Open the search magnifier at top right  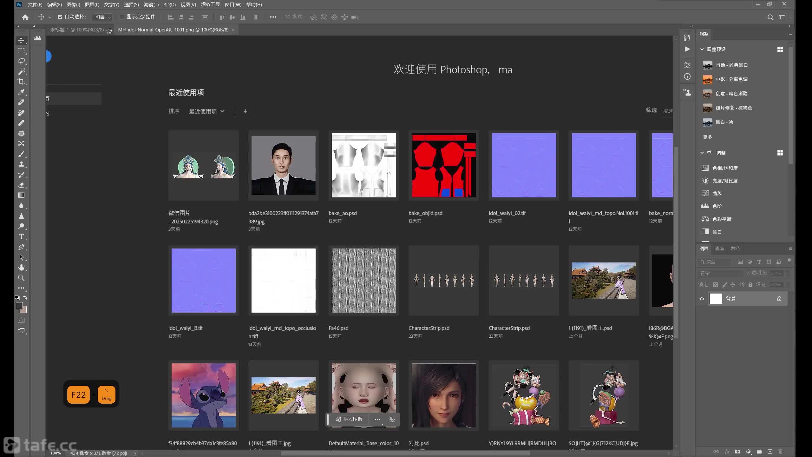(x=770, y=17)
